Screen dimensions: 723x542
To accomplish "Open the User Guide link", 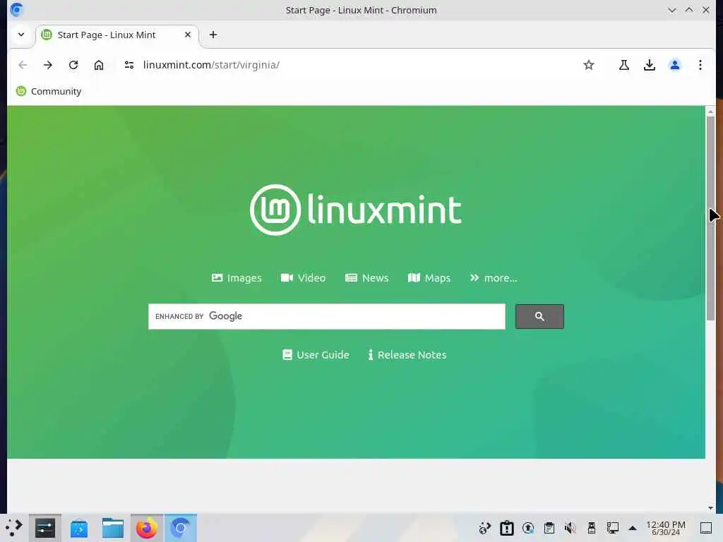I will pos(316,355).
